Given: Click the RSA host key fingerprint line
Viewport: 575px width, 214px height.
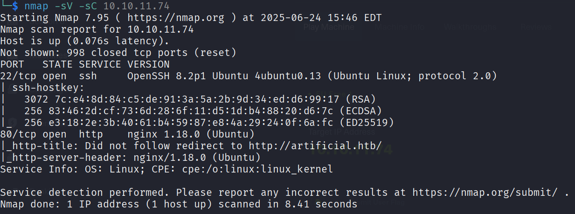Looking at the screenshot, I should pos(200,99).
